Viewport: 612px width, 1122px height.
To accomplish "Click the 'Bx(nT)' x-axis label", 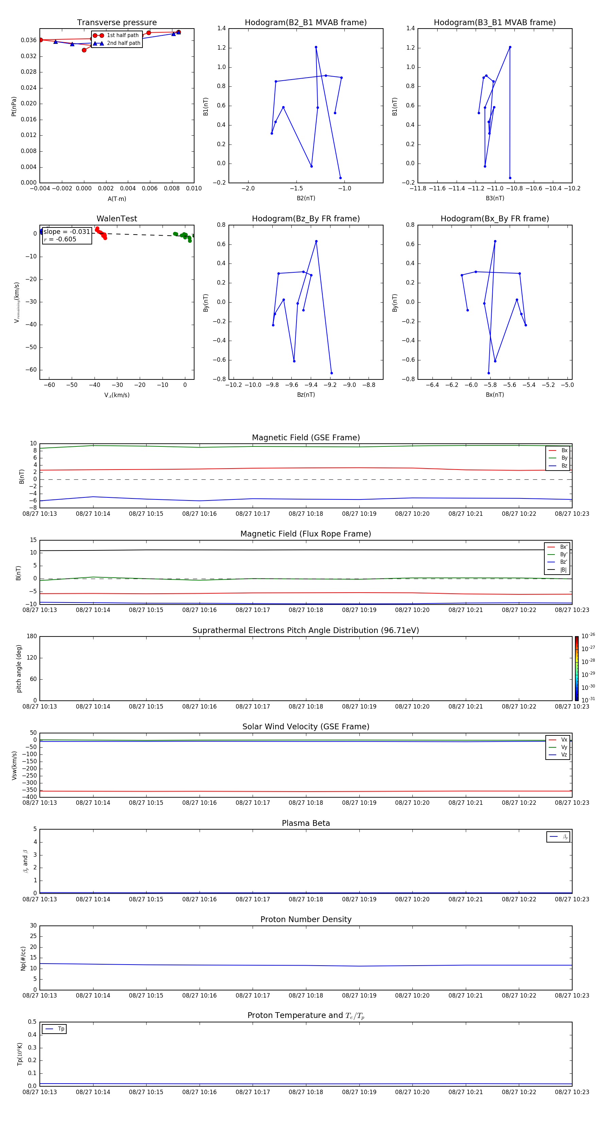I will tap(495, 395).
